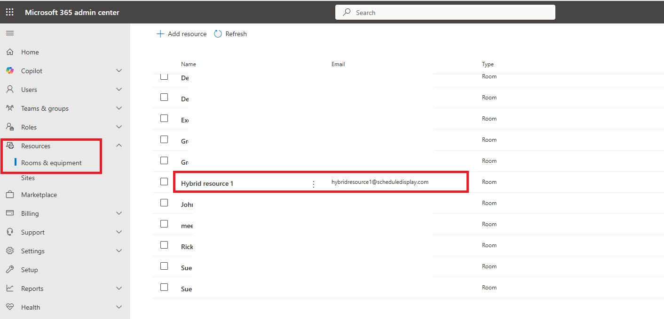This screenshot has width=664, height=319.
Task: Check the box for the mee... room row
Action: [x=164, y=224]
